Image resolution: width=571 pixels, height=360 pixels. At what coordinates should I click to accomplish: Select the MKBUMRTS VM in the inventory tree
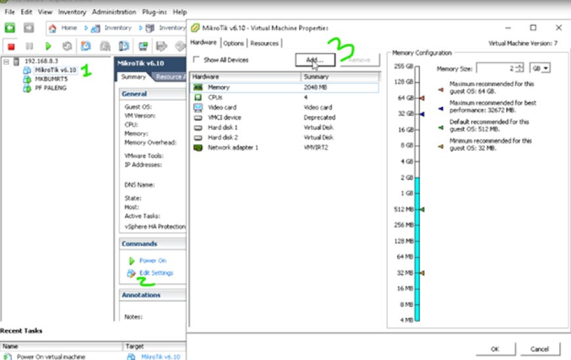tap(51, 79)
